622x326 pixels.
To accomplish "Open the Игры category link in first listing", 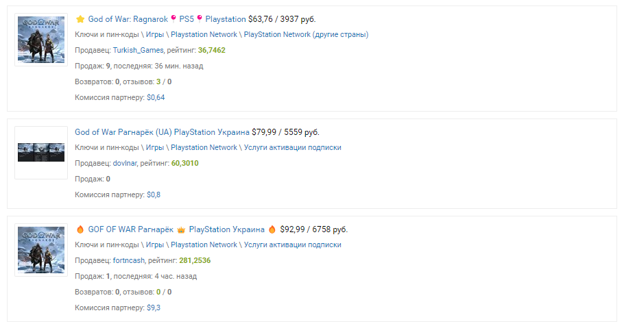I will click(155, 34).
